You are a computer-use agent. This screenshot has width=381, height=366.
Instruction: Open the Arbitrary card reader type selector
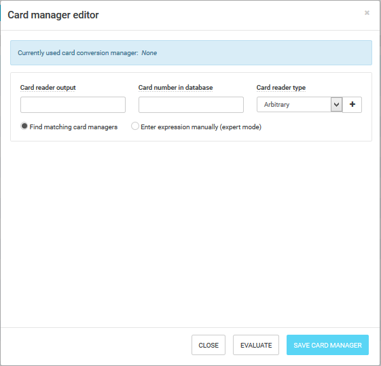pyautogui.click(x=300, y=105)
